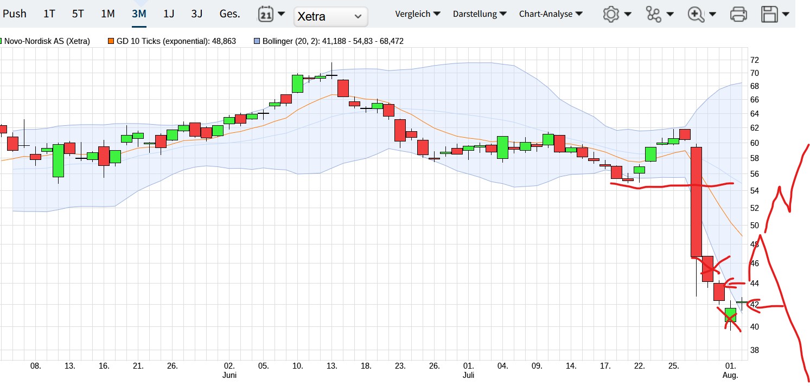
Task: Click the price axis label 64
Action: coord(754,114)
